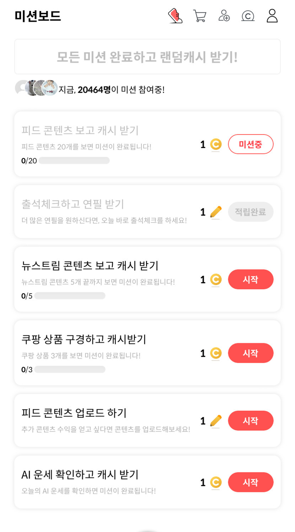Click the 미션보드 page title

click(38, 16)
